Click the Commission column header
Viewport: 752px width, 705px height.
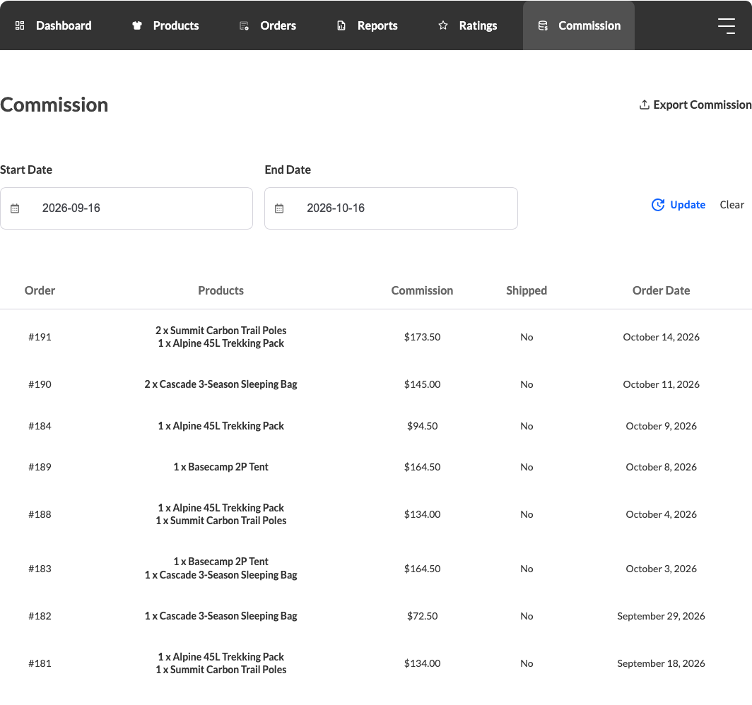click(422, 290)
